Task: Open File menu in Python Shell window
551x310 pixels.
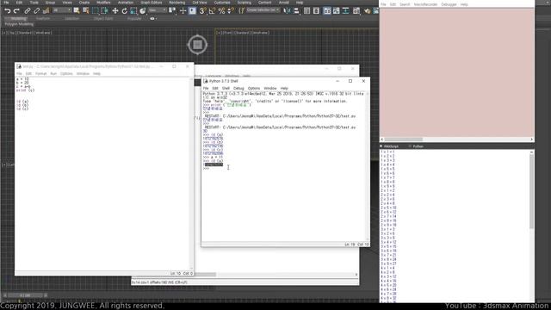Action: 206,88
